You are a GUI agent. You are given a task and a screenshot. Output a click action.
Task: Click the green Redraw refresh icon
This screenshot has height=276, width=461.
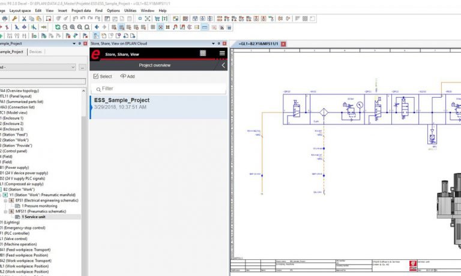tap(58, 28)
